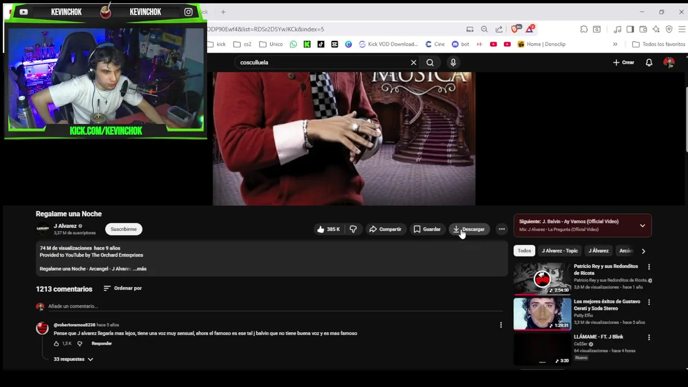Viewport: 688px width, 387px height.
Task: Open the bot Discord bookmark
Action: pos(461,44)
